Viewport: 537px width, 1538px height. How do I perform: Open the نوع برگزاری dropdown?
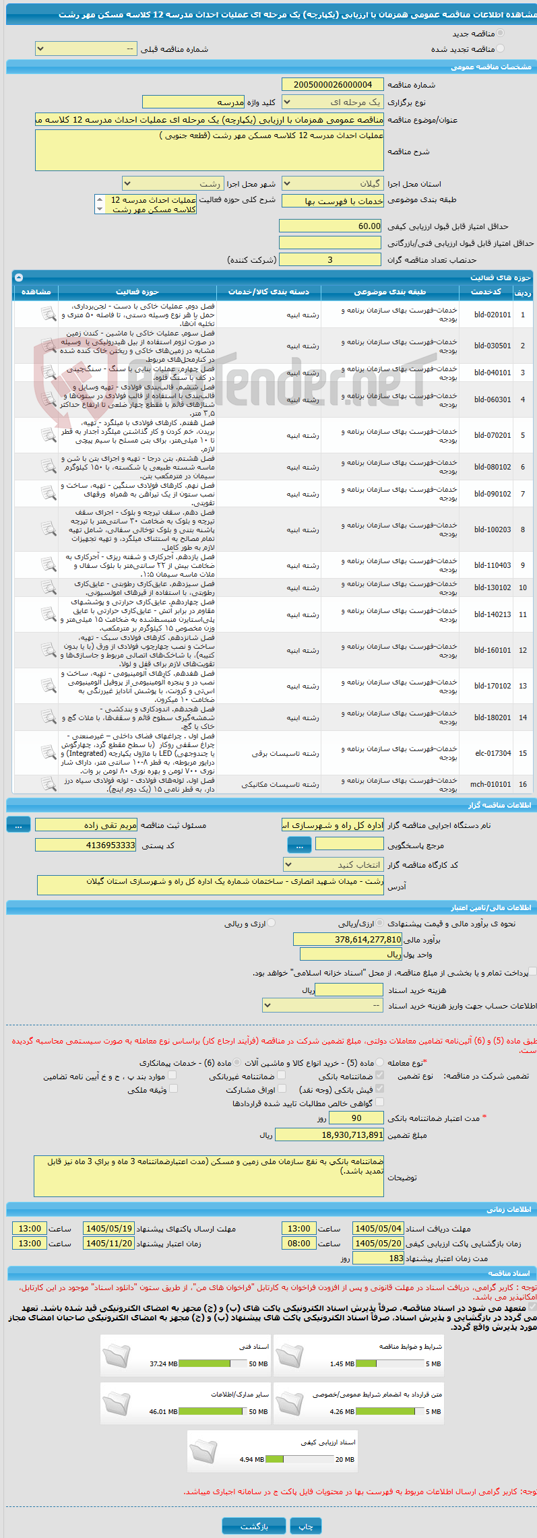pos(333,102)
